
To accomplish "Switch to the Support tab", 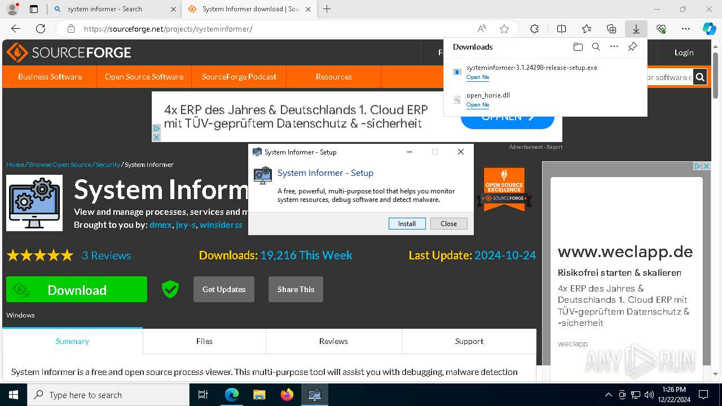I will coord(469,341).
